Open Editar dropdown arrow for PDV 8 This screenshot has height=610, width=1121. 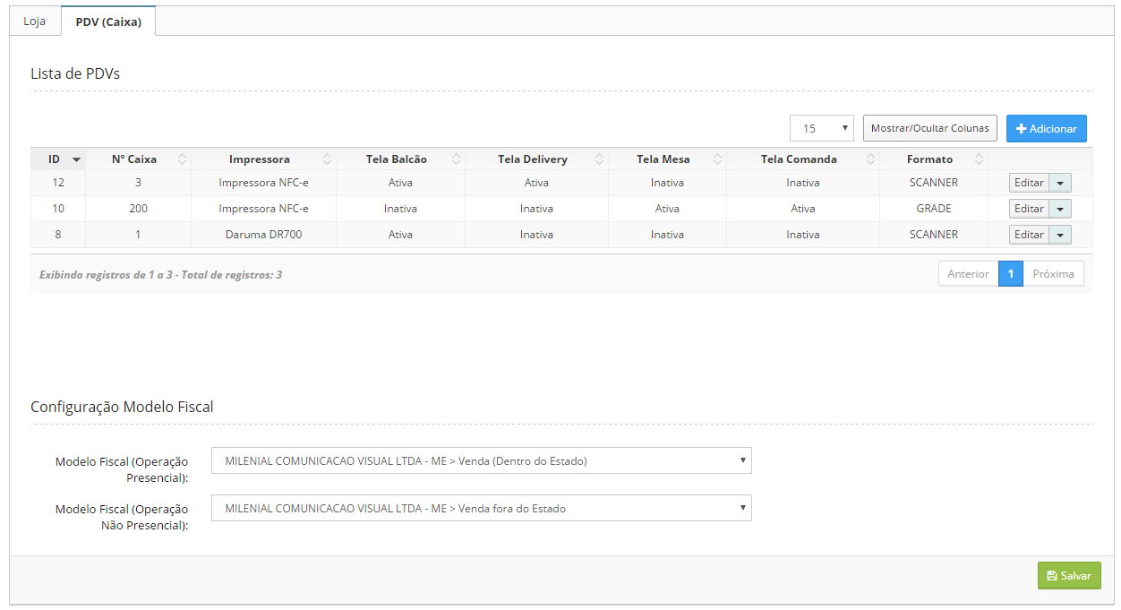pos(1060,235)
